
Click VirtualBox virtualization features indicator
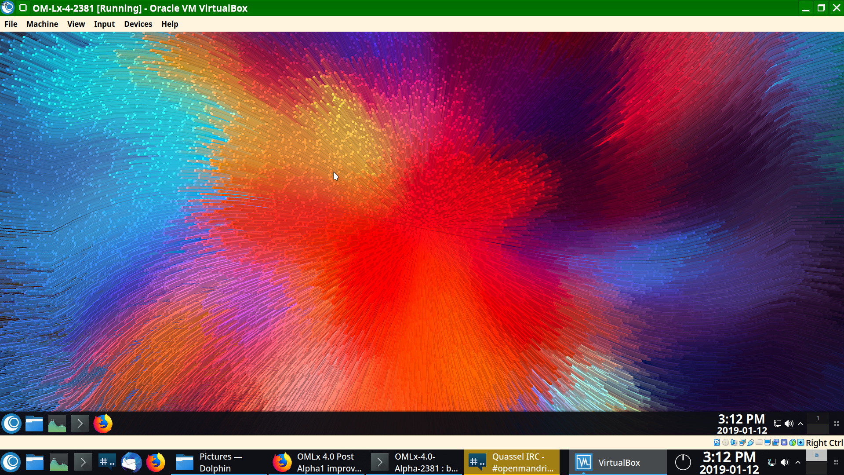[x=784, y=442]
